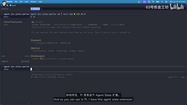This screenshot has height=105, width=187.
Task: Click the purple screen-sharing menu bar icon
Action: pyautogui.click(x=144, y=2)
